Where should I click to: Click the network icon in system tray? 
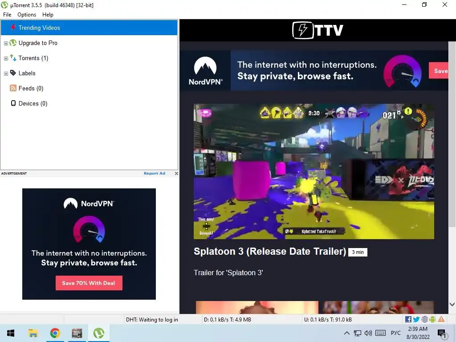click(x=358, y=333)
